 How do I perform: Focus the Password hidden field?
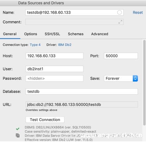pyautogui.click(x=54, y=78)
